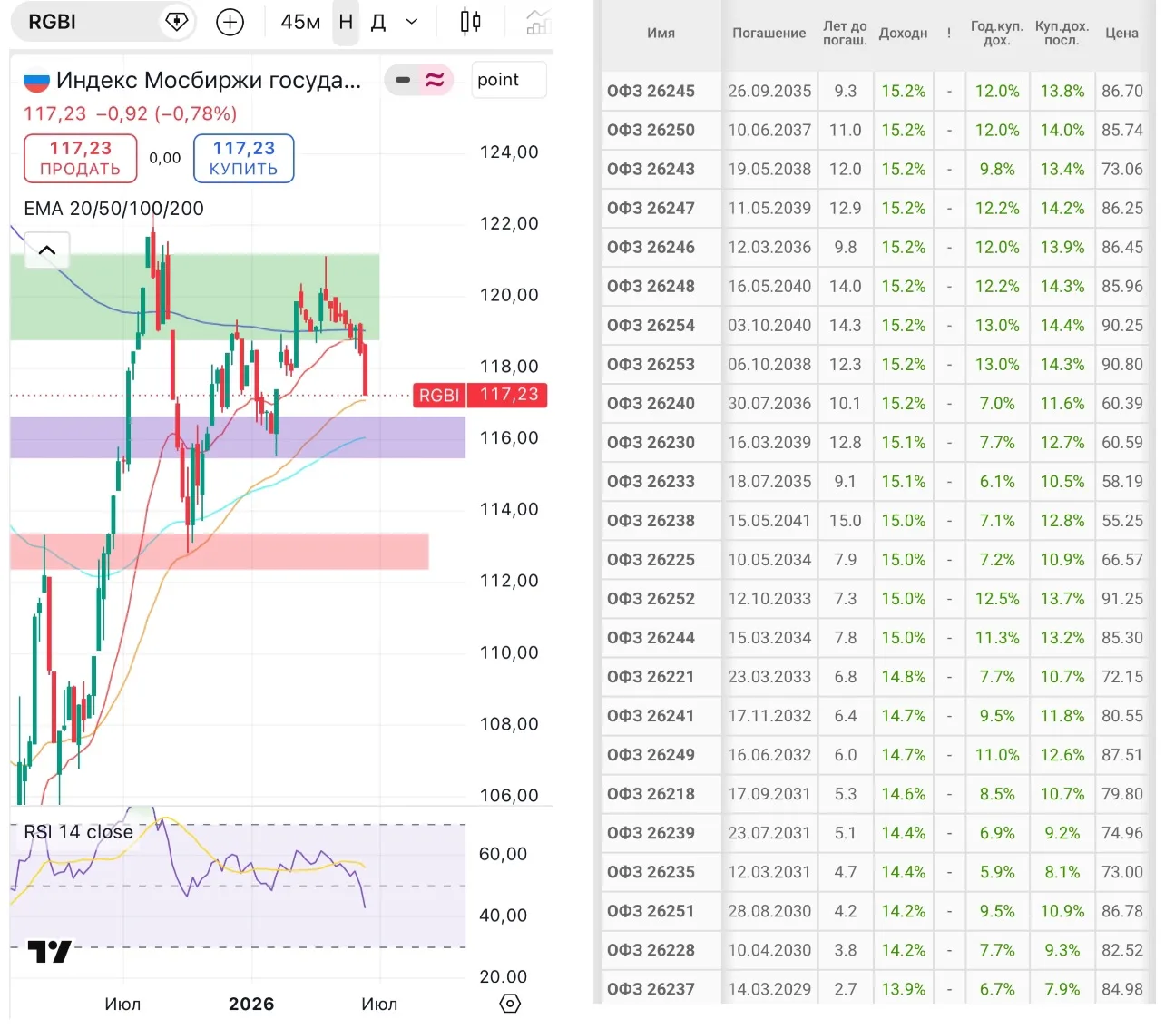Click the price 58.19 of ОФЗ 26233
Screen dimensions: 1165x1029
[x=1122, y=482]
